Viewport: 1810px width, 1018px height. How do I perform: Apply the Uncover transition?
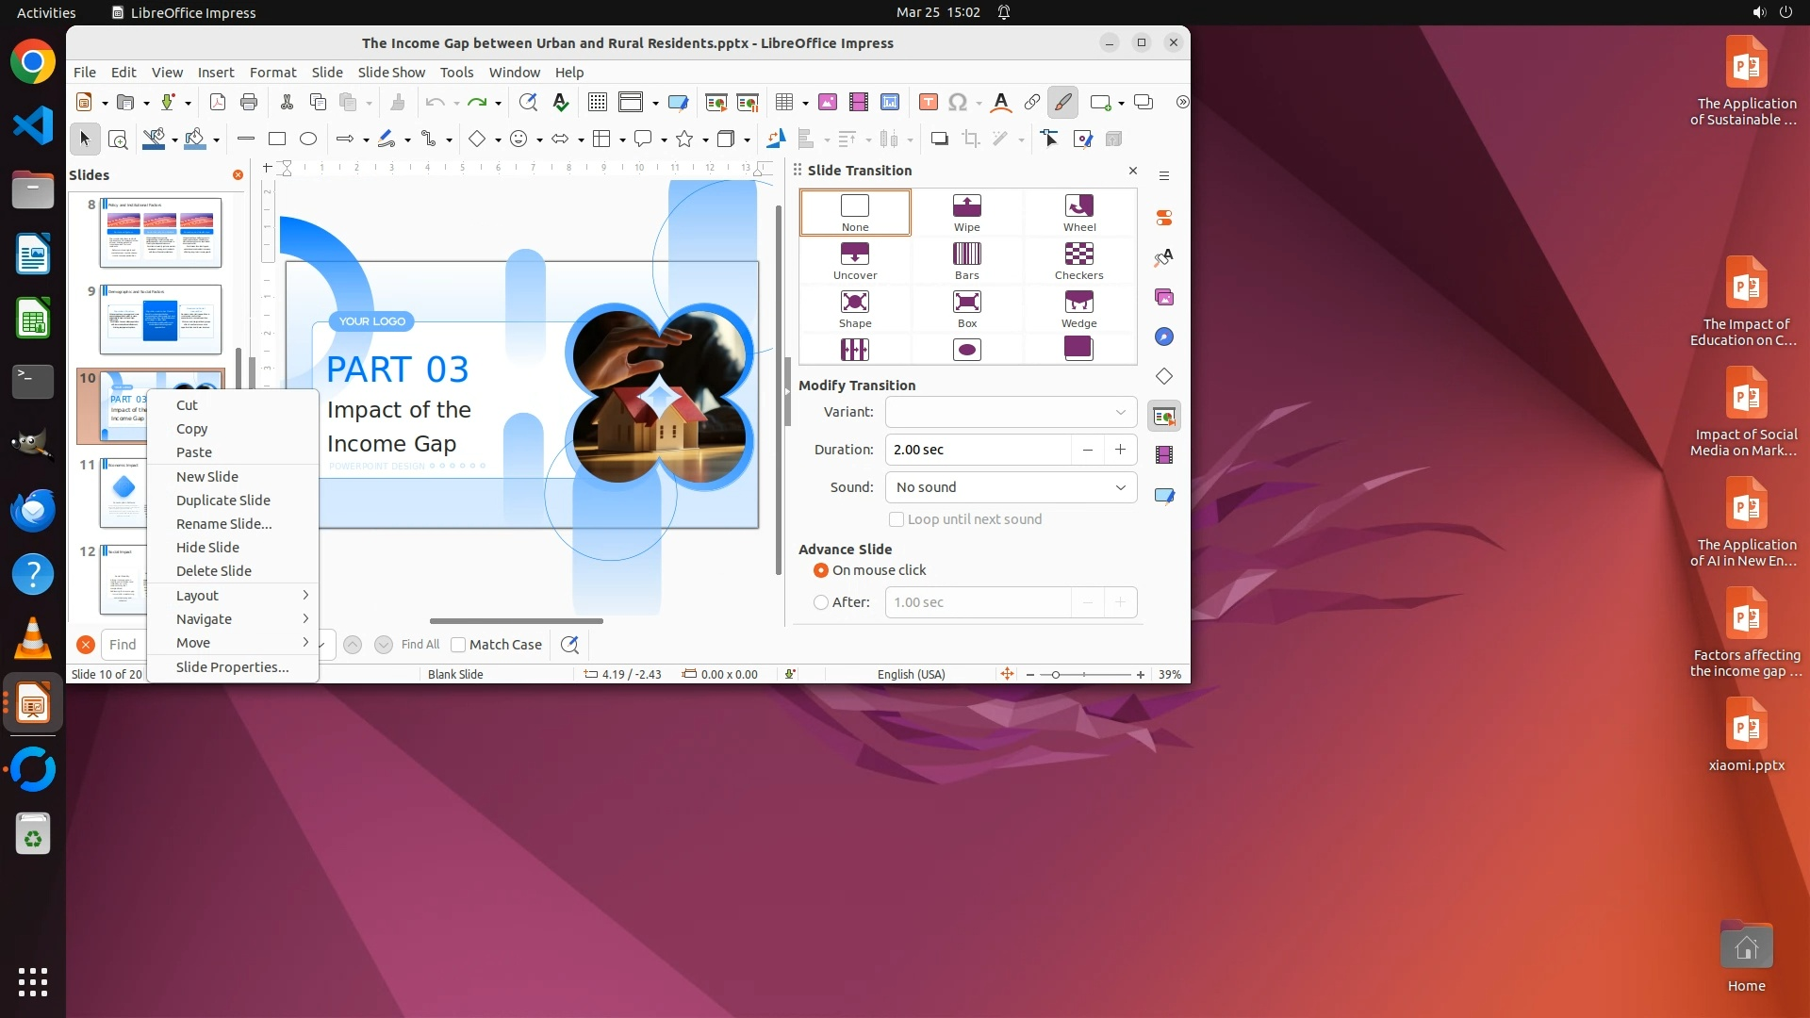pyautogui.click(x=854, y=260)
